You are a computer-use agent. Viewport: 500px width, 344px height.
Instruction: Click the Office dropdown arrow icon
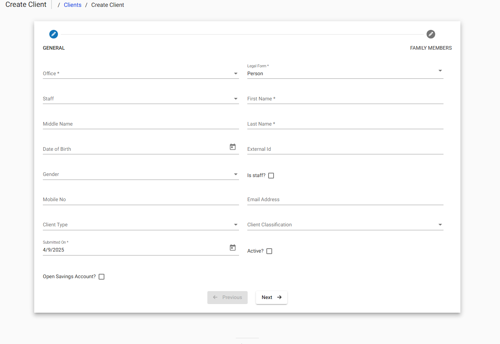point(236,73)
